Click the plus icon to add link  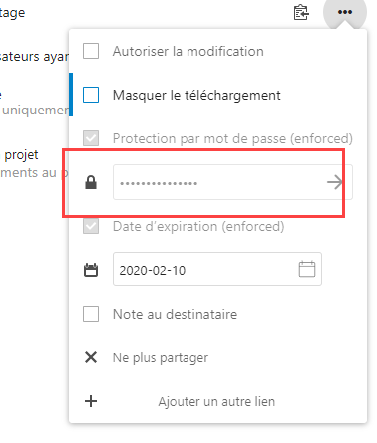click(x=91, y=401)
